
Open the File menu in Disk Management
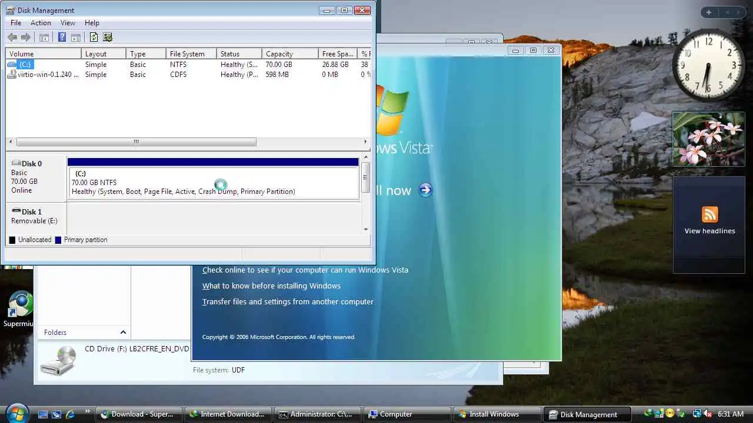click(16, 23)
